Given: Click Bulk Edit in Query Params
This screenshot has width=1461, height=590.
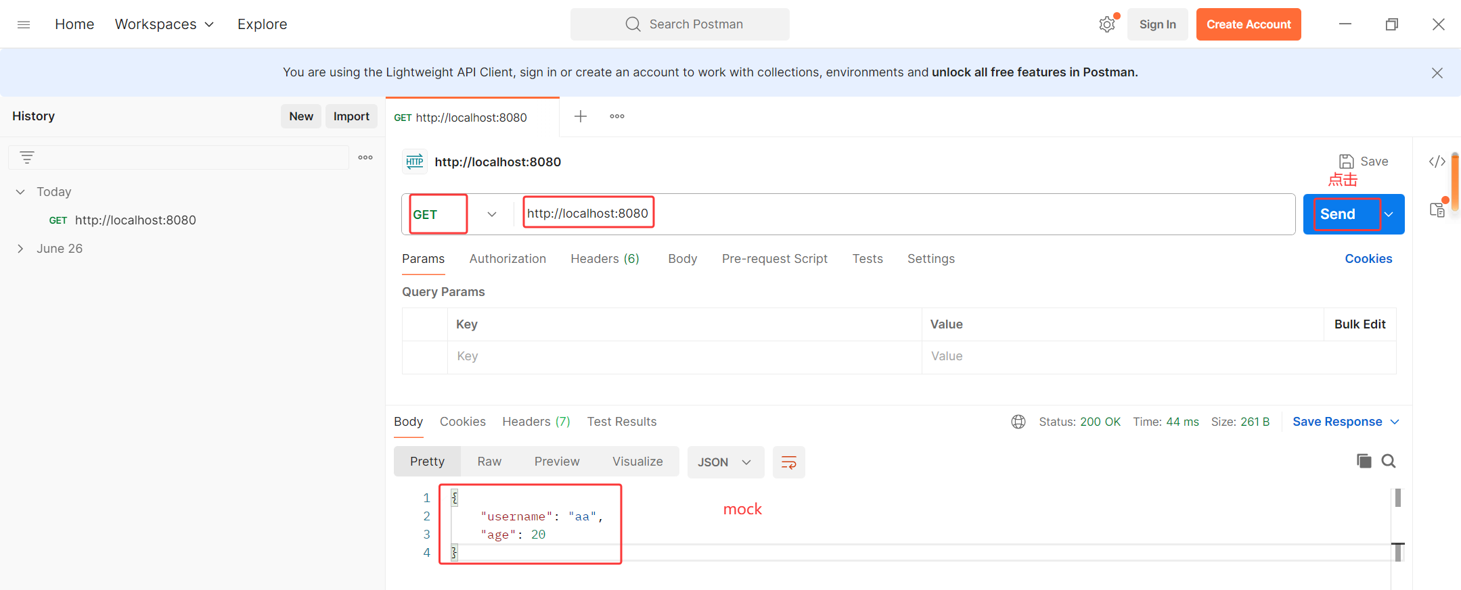Looking at the screenshot, I should (1360, 324).
